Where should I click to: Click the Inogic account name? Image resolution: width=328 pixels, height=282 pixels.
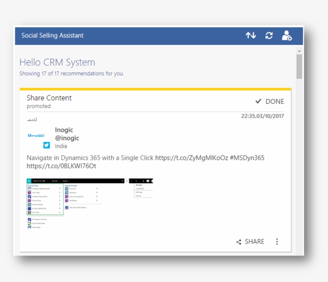point(64,130)
